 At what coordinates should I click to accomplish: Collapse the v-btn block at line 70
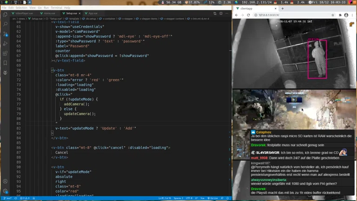point(52,70)
